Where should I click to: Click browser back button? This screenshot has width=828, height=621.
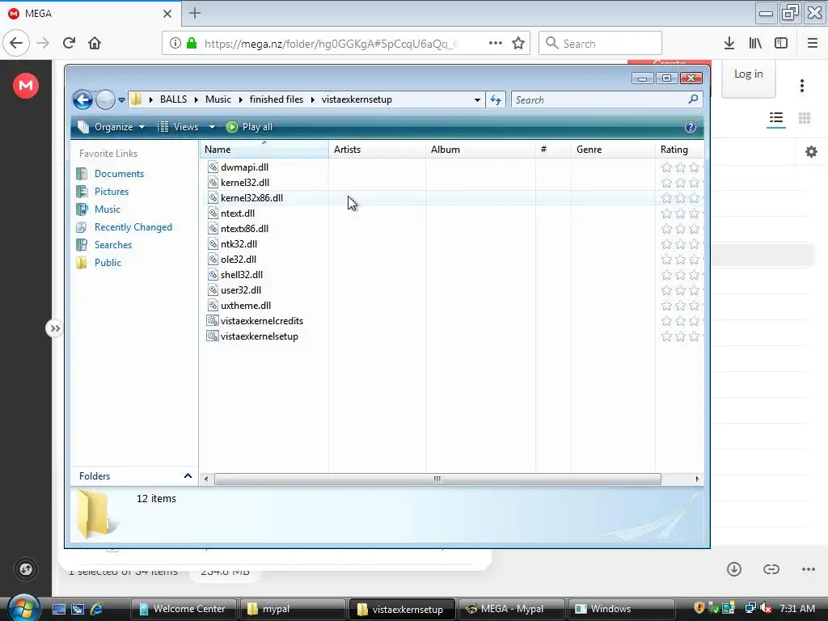coord(16,44)
